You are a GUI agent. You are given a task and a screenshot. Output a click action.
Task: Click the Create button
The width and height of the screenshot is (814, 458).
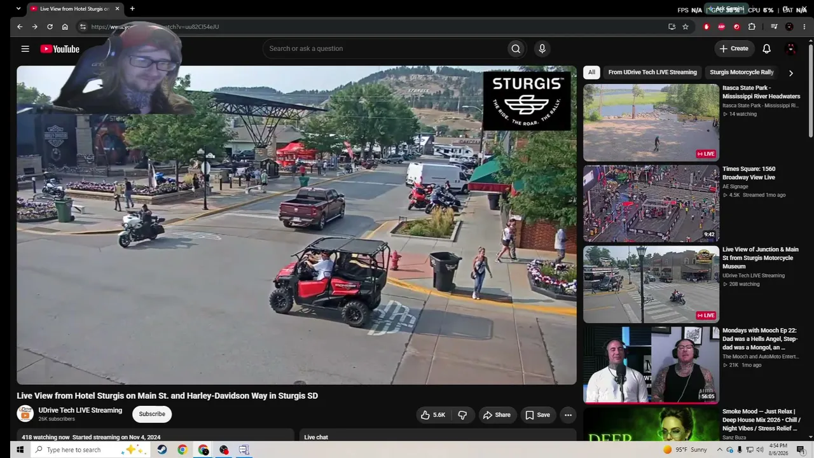tap(734, 48)
